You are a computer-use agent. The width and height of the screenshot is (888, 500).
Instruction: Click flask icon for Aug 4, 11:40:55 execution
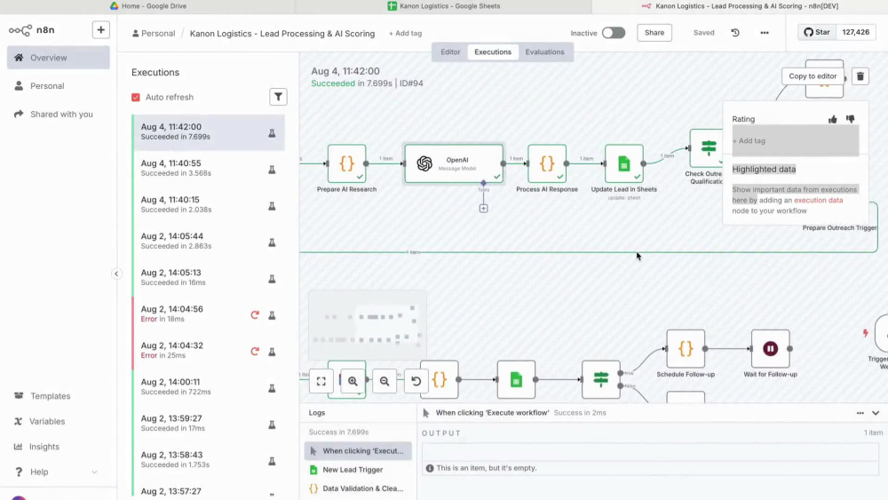pos(272,170)
